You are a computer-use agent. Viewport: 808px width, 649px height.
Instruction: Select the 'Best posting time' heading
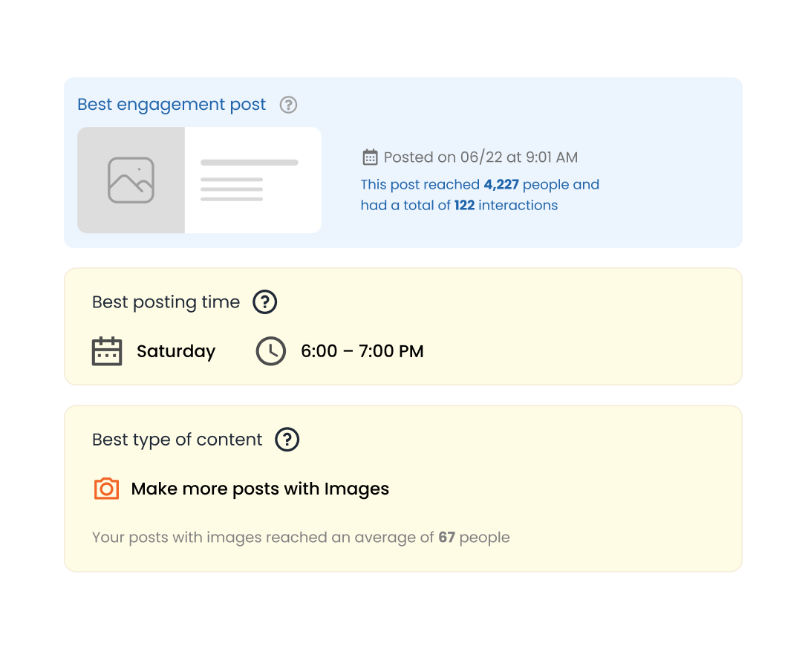coord(166,301)
